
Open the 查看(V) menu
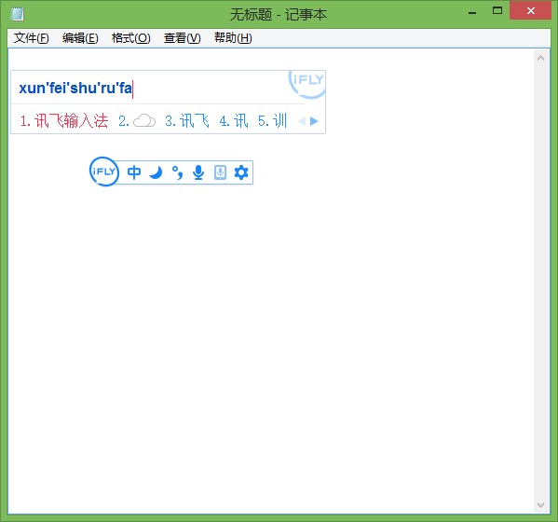point(183,37)
